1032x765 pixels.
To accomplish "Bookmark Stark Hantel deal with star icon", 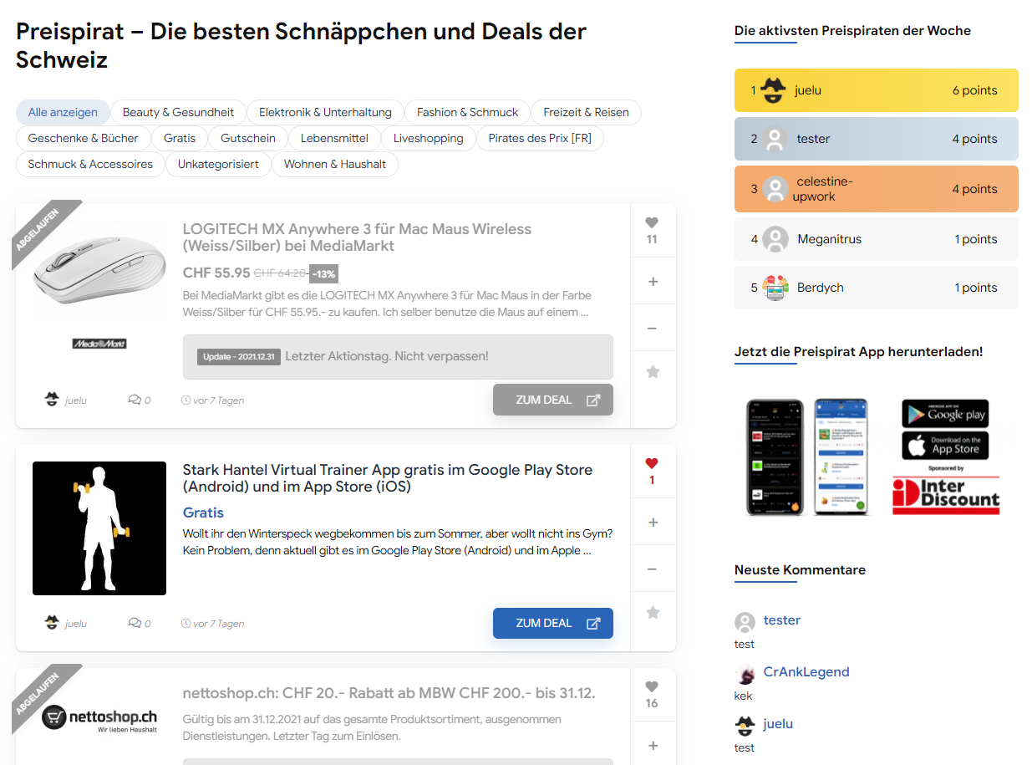I will [x=653, y=613].
